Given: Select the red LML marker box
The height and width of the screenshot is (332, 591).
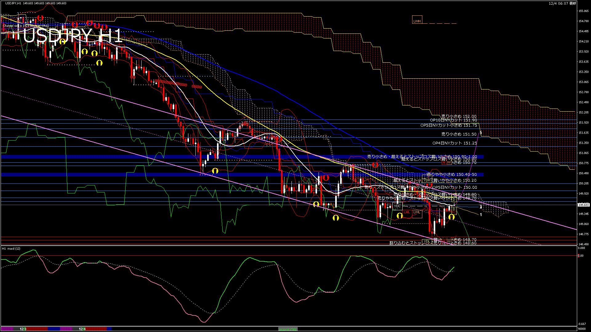Looking at the screenshot, I should coord(407,212).
